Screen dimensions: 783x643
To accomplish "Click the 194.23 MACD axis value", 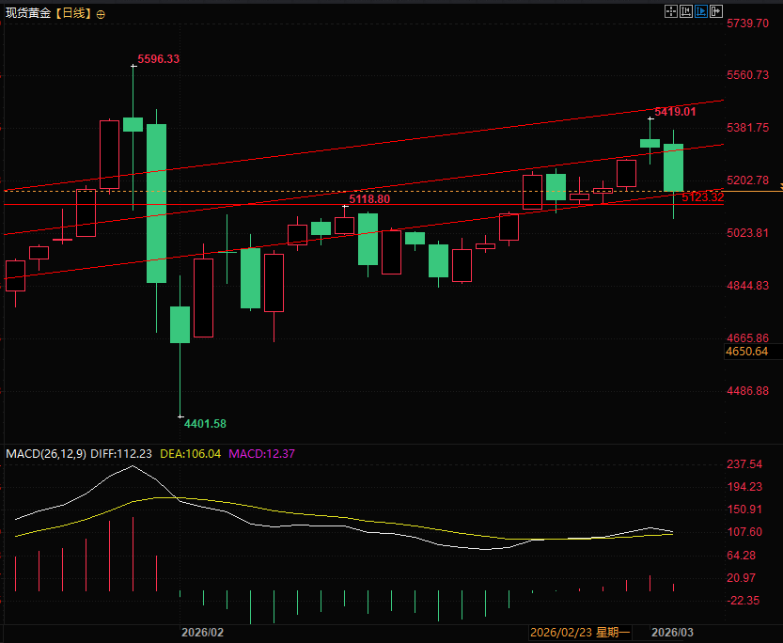I will [x=744, y=487].
